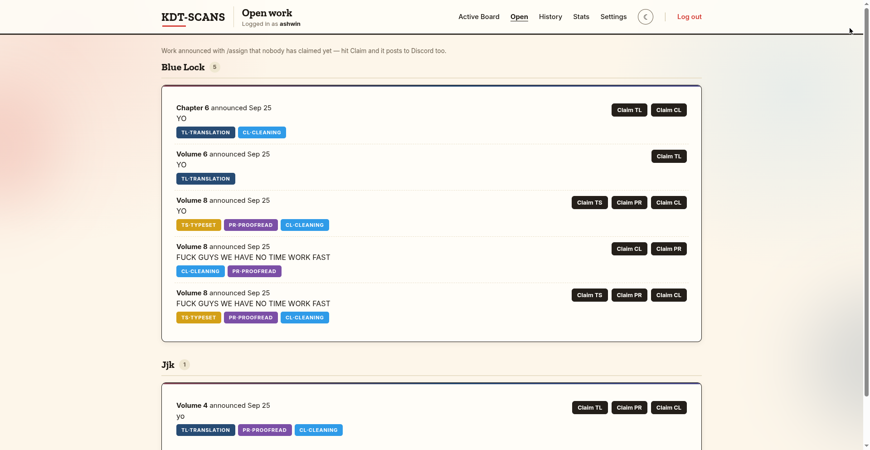Toggle dark mode moon icon

pyautogui.click(x=646, y=17)
